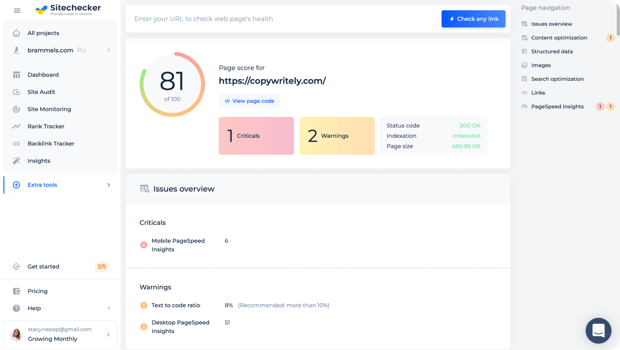The width and height of the screenshot is (620, 350).
Task: Click the Help question mark icon
Action: coord(16,309)
